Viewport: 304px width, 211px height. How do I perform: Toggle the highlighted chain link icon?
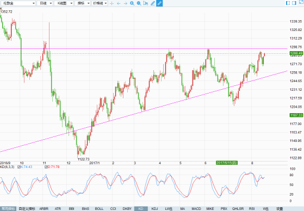[x=159, y=3]
